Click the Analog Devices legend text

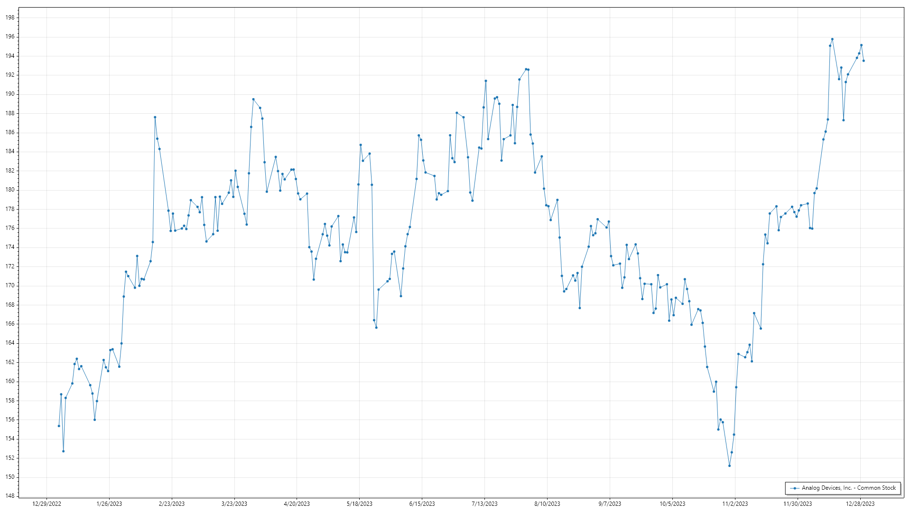pyautogui.click(x=848, y=488)
